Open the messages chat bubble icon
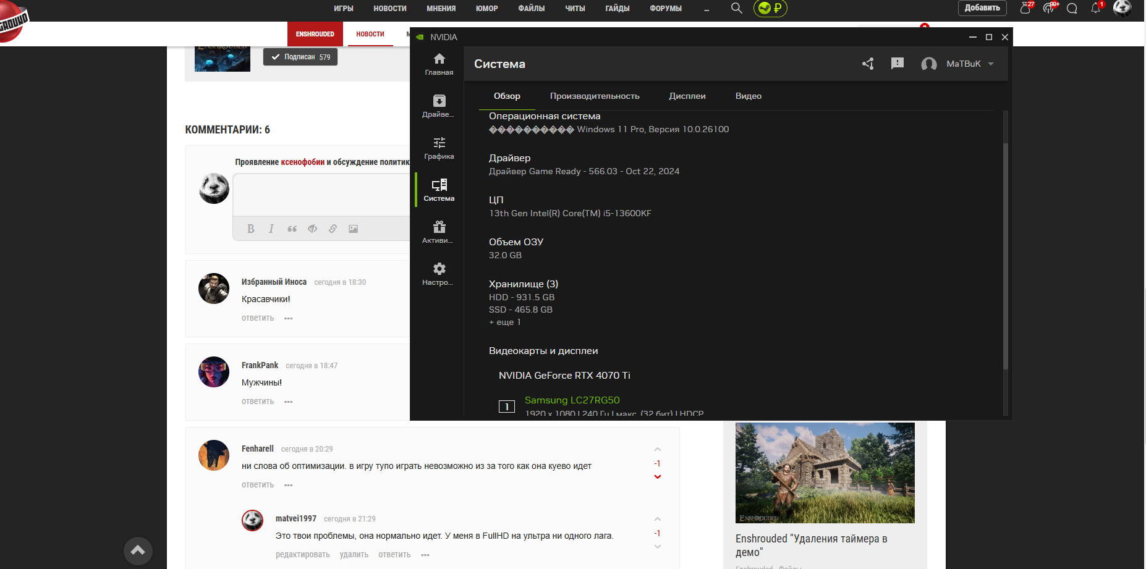Screen dimensions: 1146x569 tap(1072, 8)
